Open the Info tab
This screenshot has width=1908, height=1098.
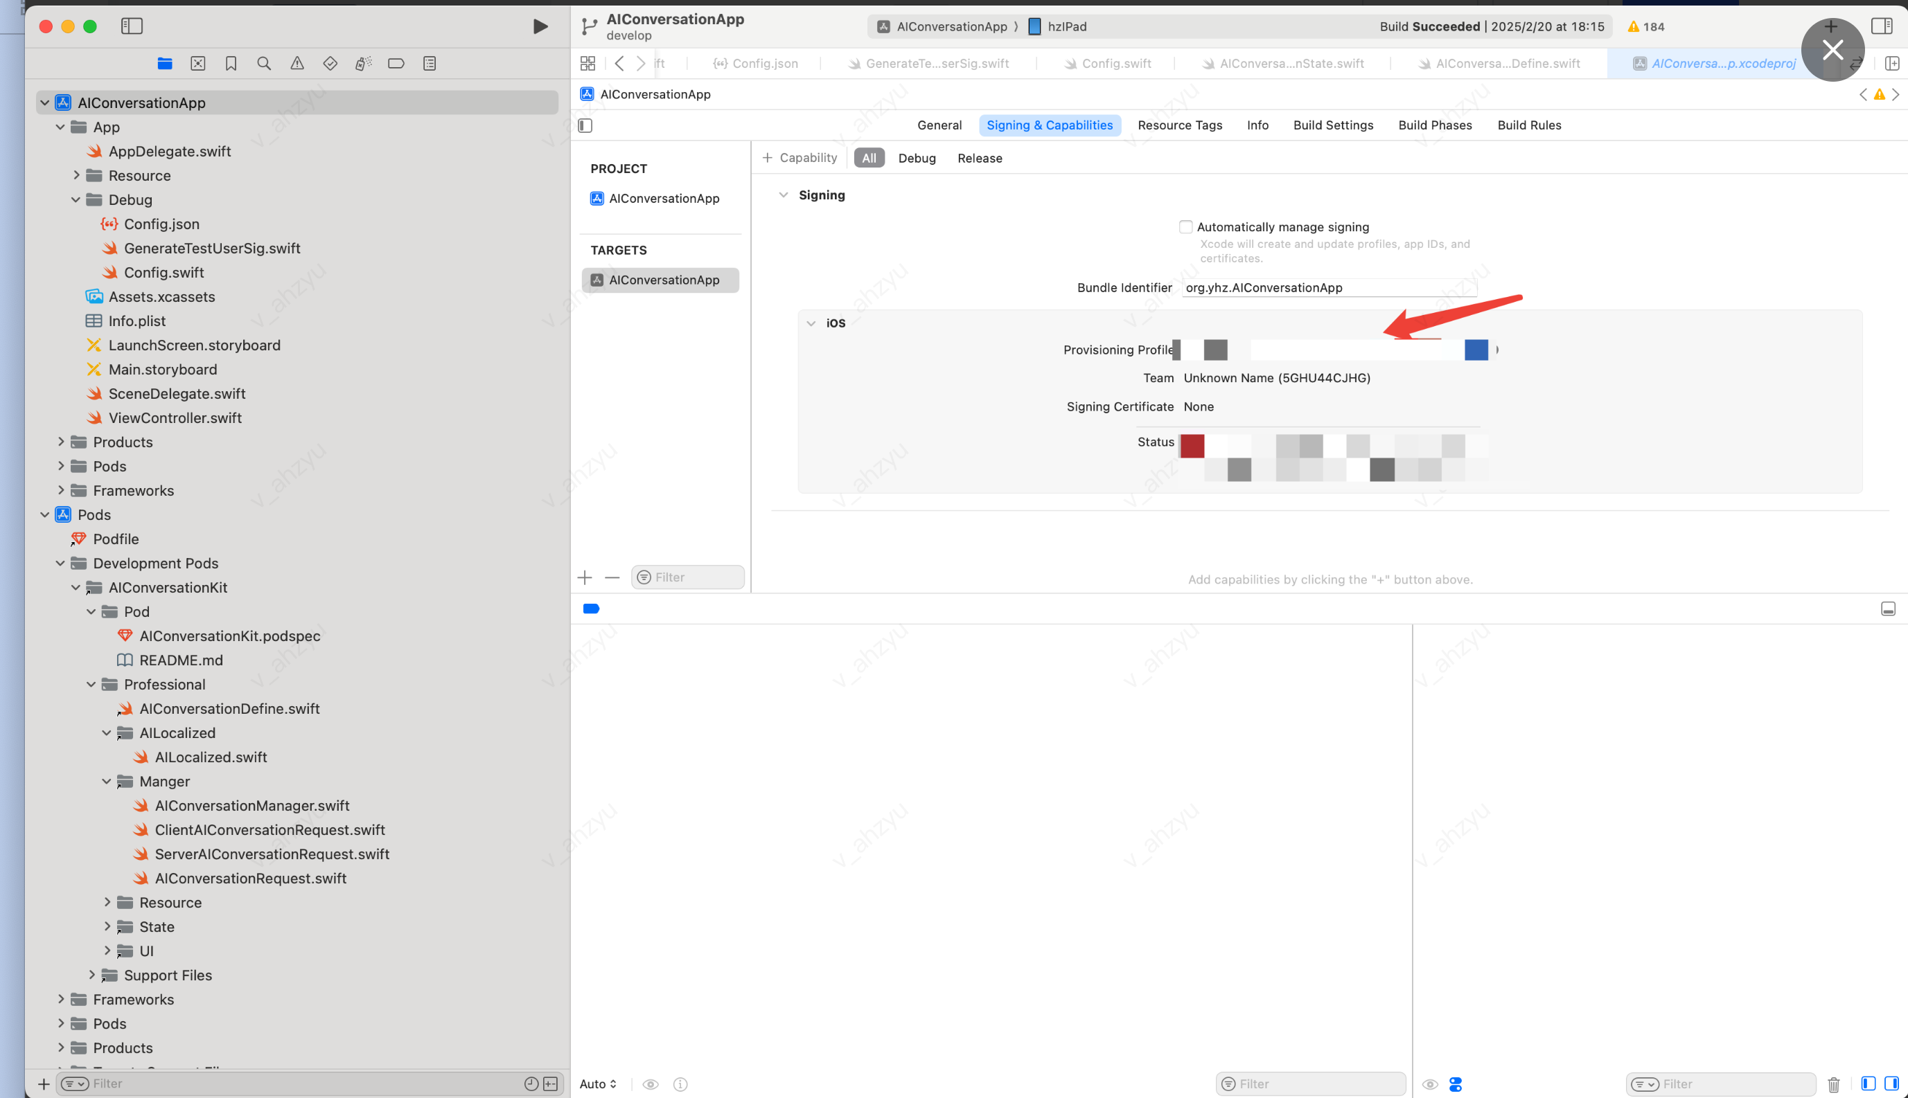coord(1257,125)
